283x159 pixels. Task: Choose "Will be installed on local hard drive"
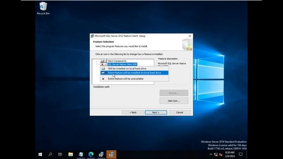(x=134, y=69)
